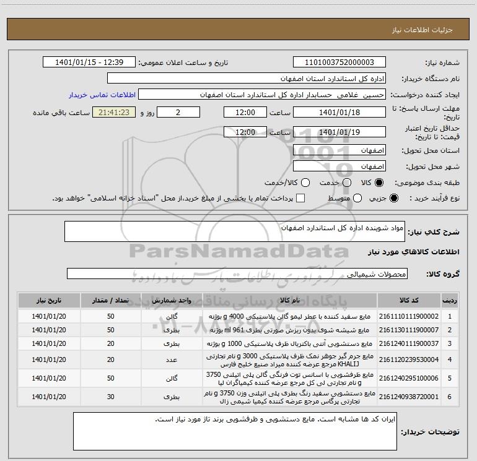Click the جزئیات اطلاعات نیاز header title
This screenshot has height=461, width=477.
point(422,30)
